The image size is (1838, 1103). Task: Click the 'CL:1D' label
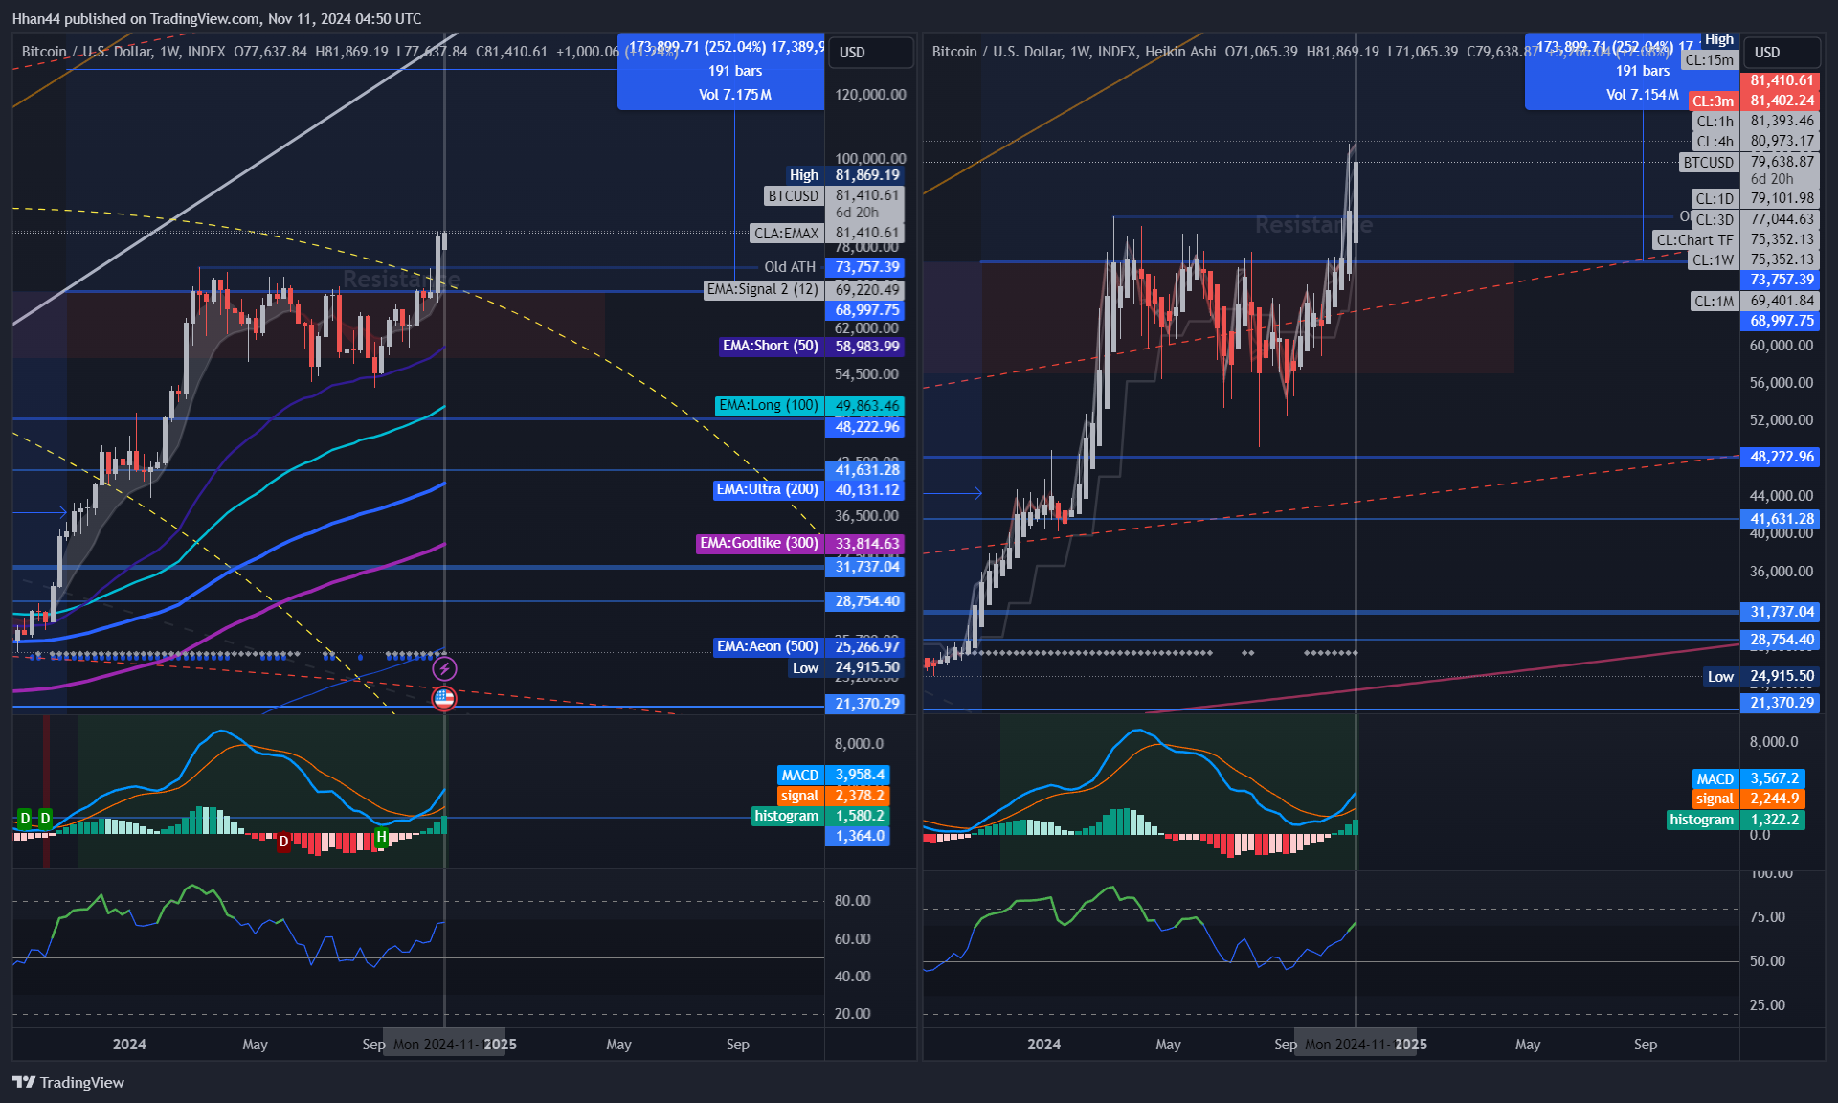click(x=1714, y=199)
